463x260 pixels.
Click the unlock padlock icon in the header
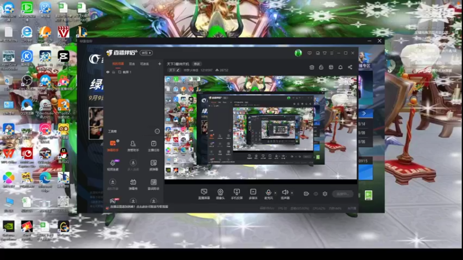[321, 67]
